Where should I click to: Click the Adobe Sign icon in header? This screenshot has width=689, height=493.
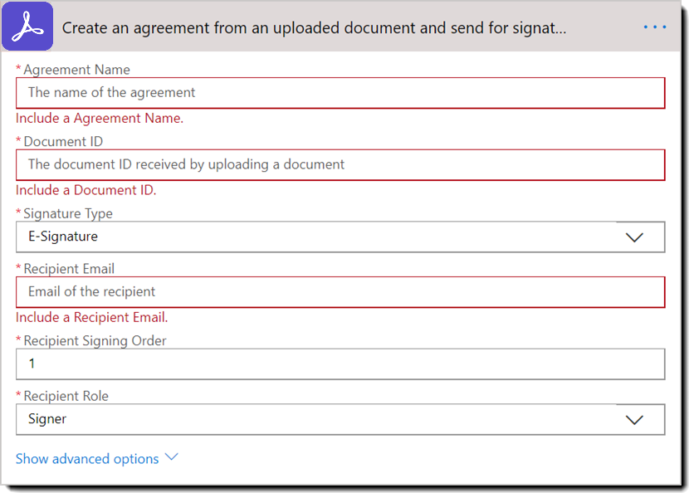point(28,27)
